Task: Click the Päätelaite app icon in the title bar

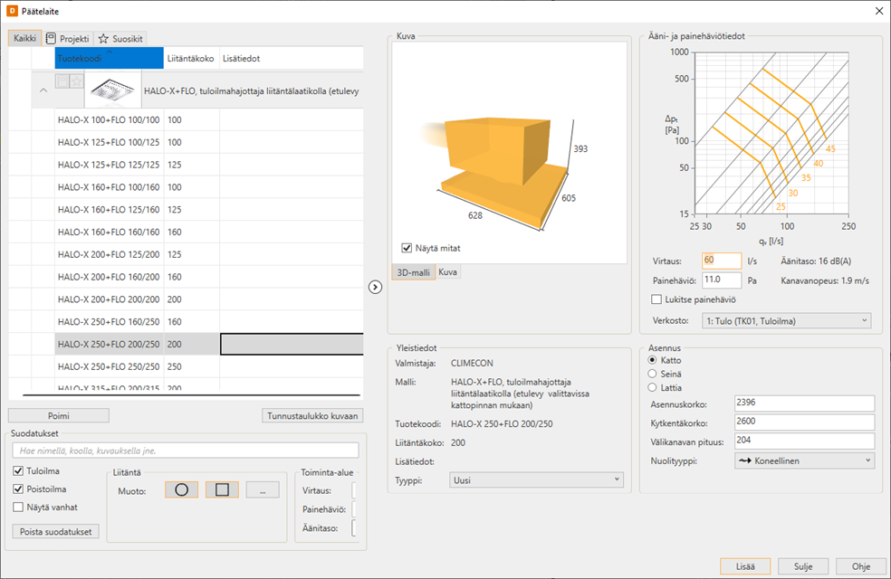Action: (12, 12)
